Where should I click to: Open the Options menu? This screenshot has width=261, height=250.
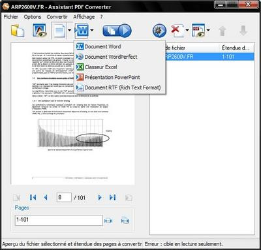coord(33,17)
